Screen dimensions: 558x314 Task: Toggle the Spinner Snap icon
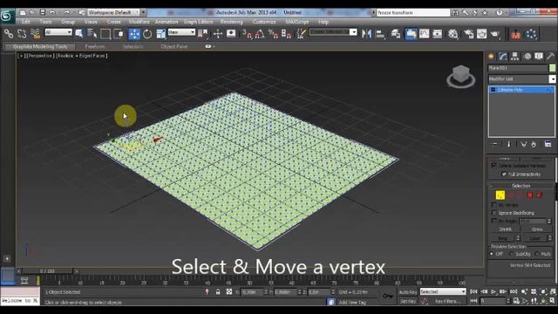(287, 34)
